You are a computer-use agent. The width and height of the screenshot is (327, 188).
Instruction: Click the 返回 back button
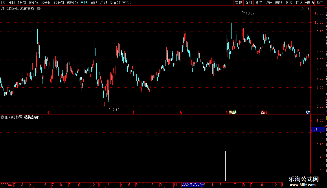pos(320,3)
